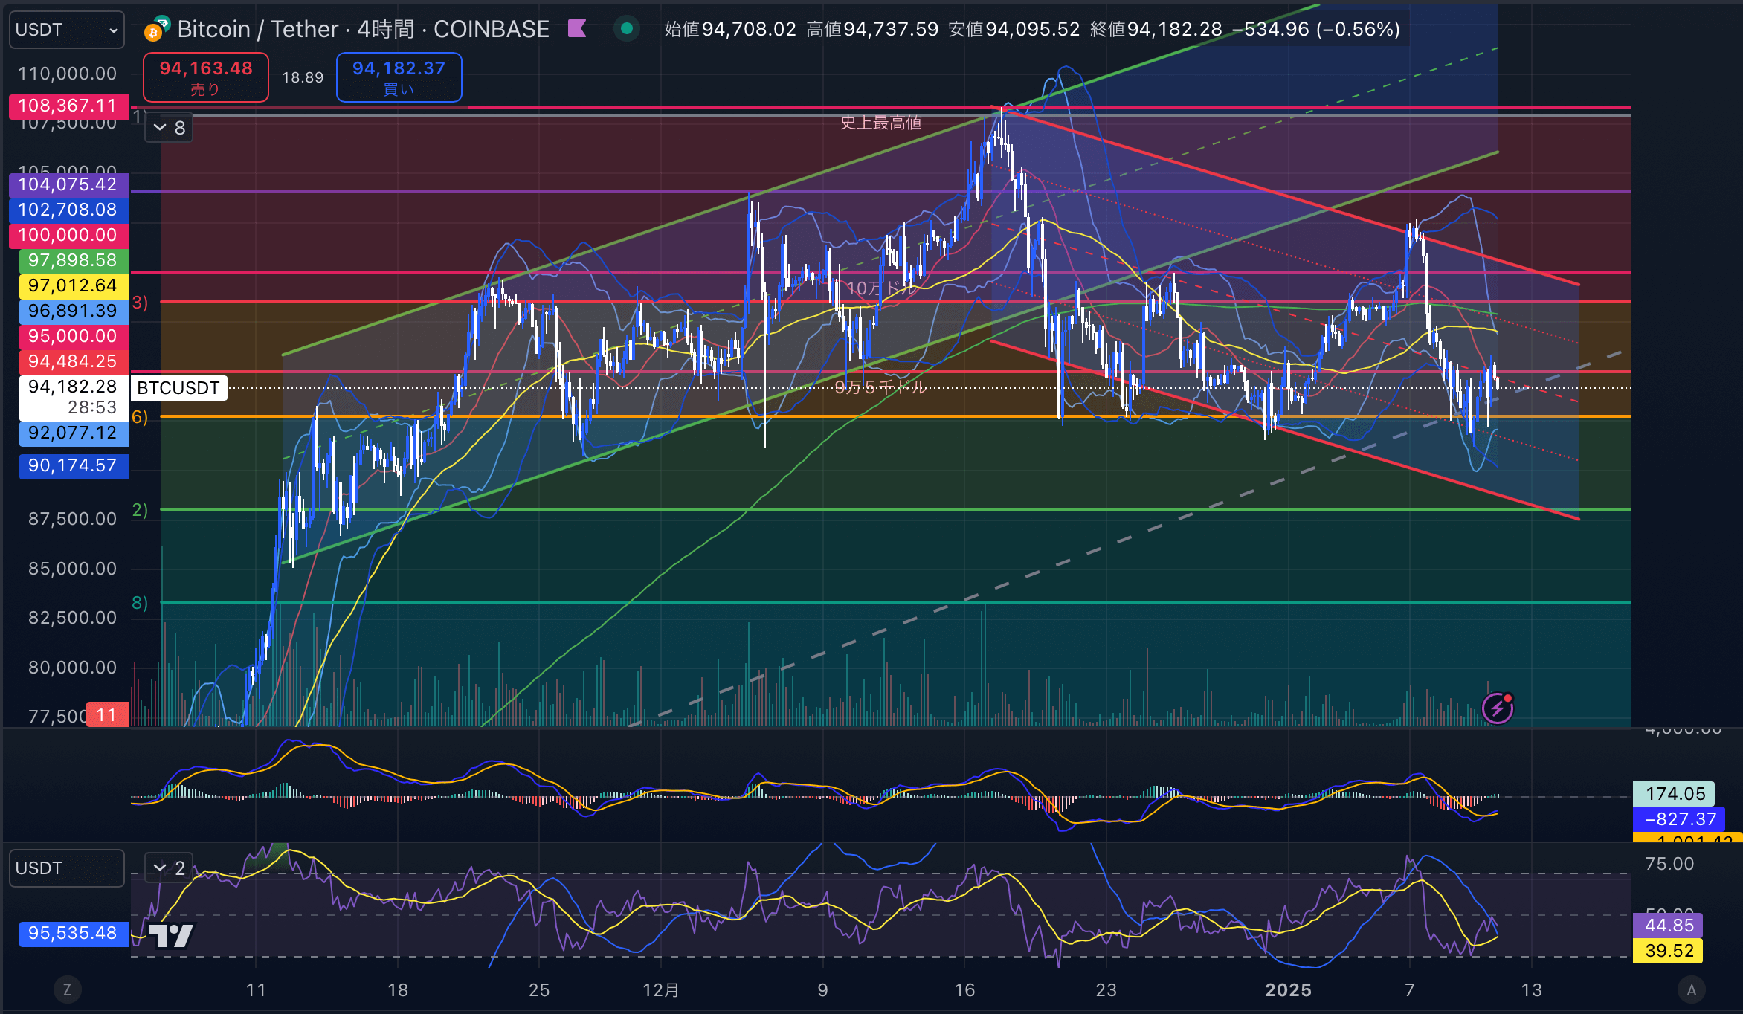Click the 6) orange line label
Viewport: 1743px width, 1014px height.
pyautogui.click(x=140, y=417)
